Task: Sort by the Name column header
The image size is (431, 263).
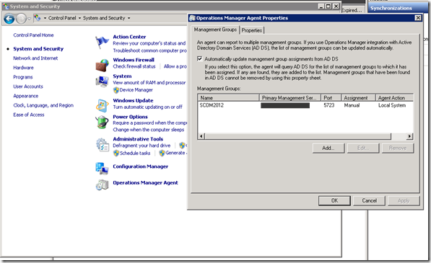Action: tap(228, 97)
